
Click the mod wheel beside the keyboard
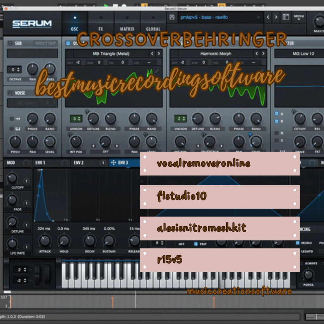pos(47,275)
